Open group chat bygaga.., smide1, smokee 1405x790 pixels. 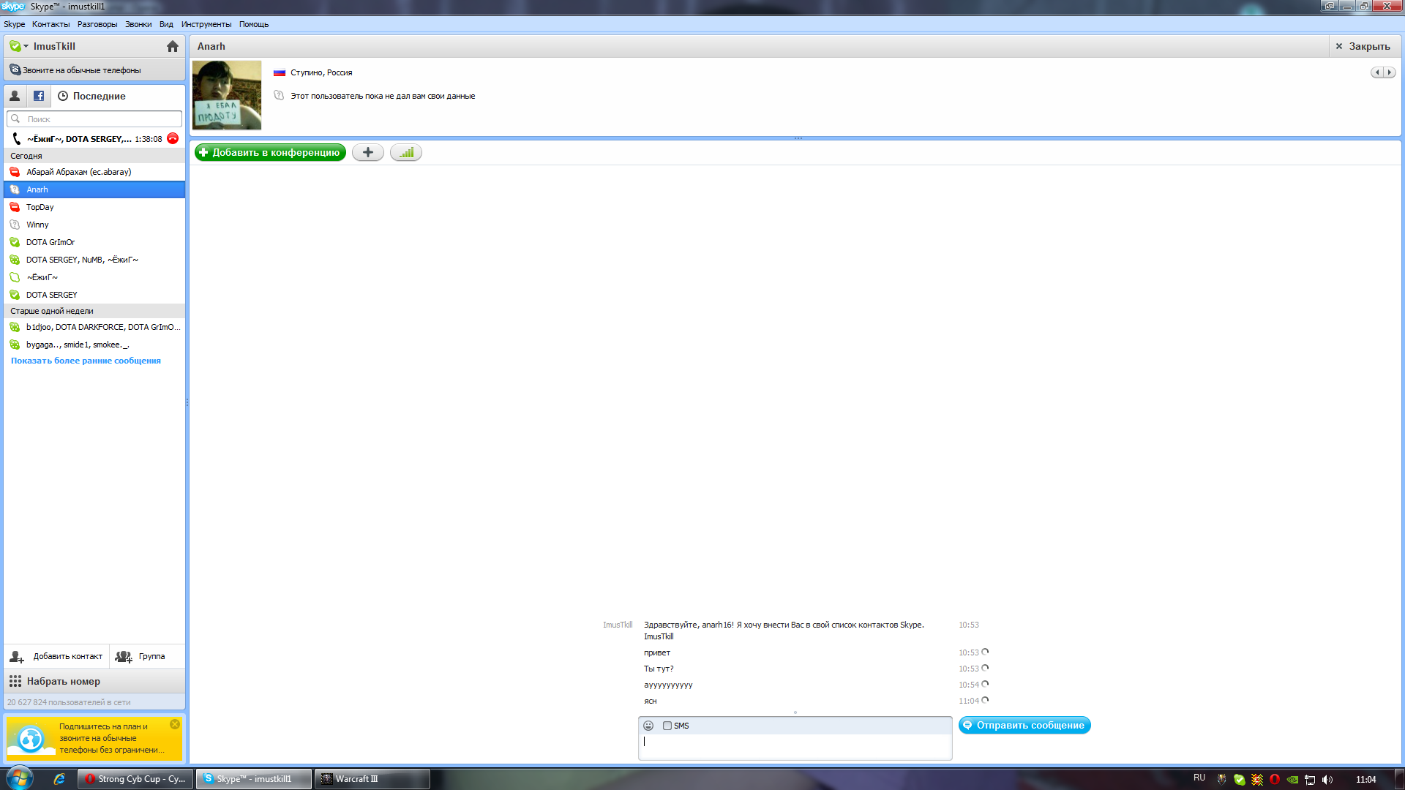[94, 345]
